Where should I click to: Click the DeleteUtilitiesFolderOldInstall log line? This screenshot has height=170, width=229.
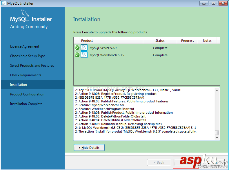111,120
